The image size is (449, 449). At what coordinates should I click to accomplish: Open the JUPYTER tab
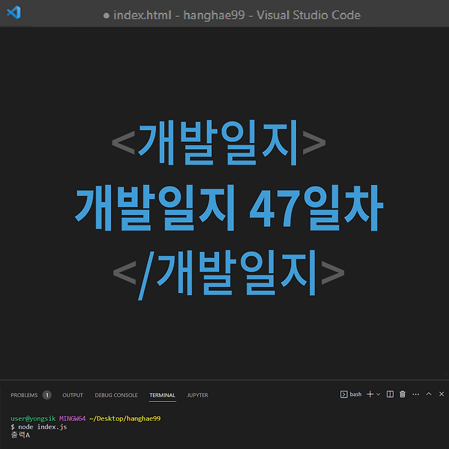click(198, 395)
